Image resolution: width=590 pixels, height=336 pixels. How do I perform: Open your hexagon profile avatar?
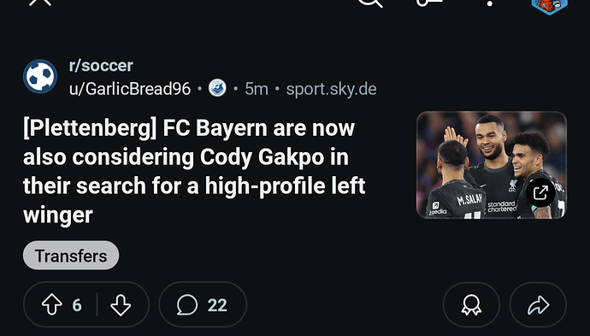549,4
